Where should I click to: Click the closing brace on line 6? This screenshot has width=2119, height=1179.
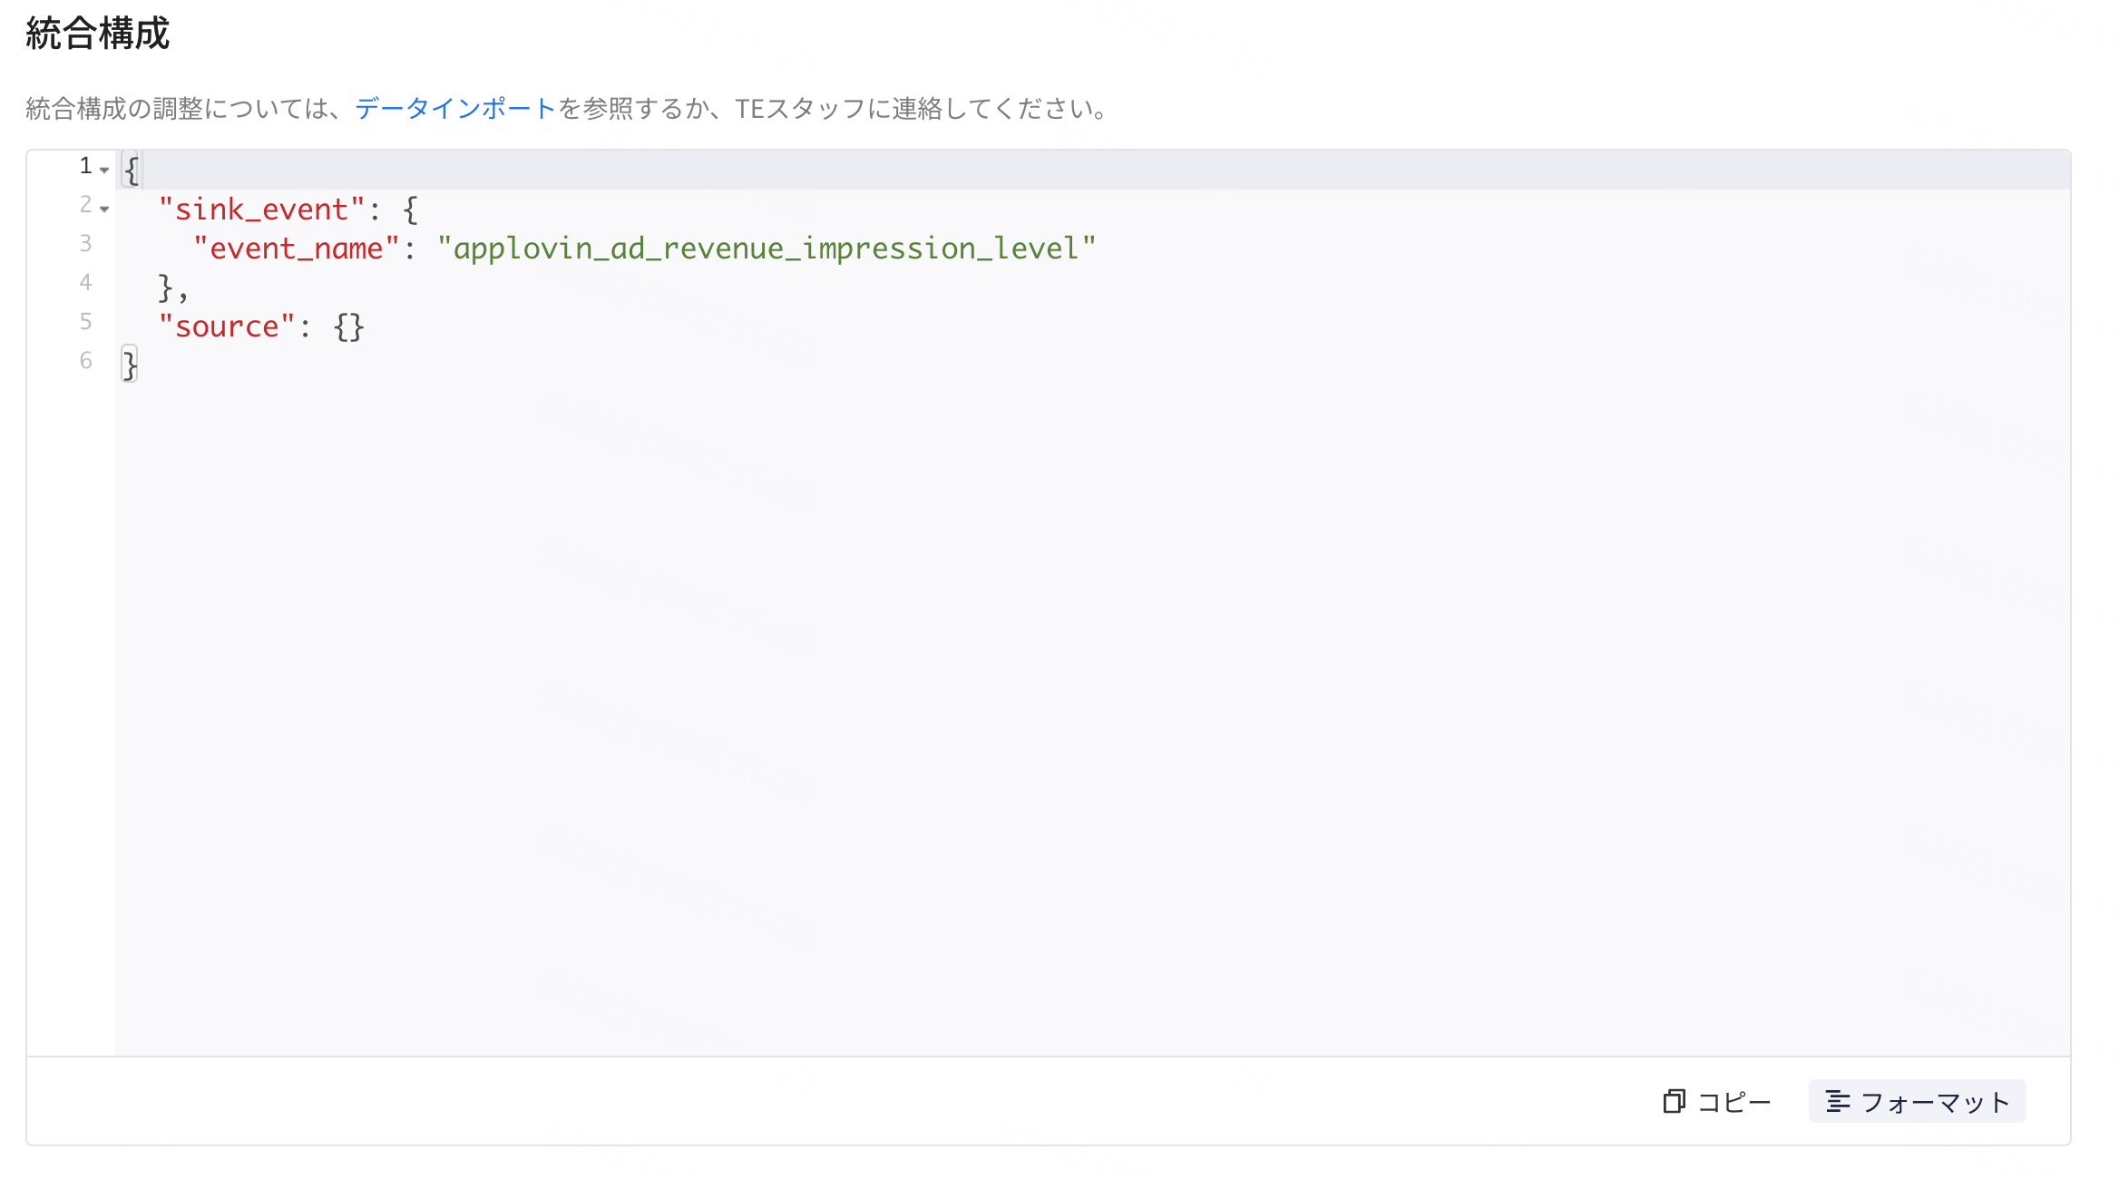coord(130,365)
